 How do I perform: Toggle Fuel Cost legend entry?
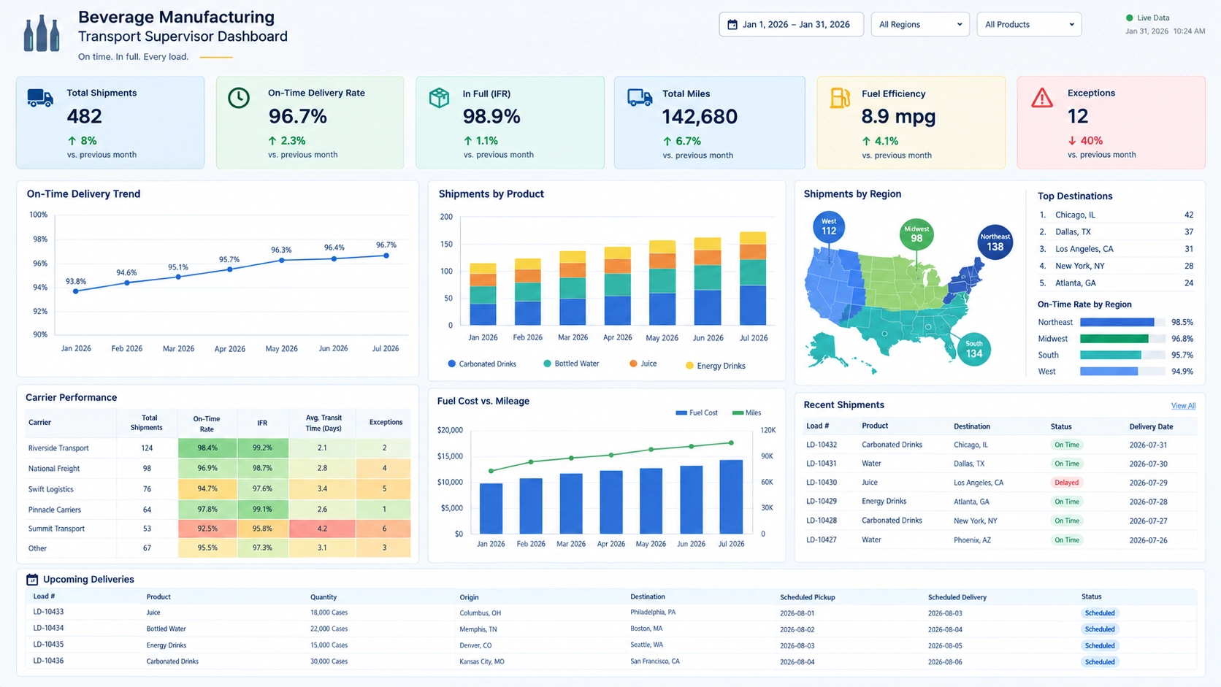pos(697,413)
